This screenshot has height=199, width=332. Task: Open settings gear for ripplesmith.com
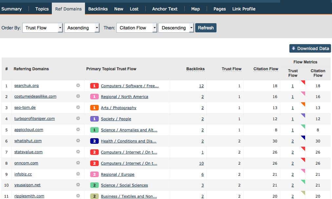click(x=78, y=196)
